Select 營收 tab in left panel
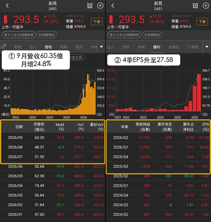 48,47
